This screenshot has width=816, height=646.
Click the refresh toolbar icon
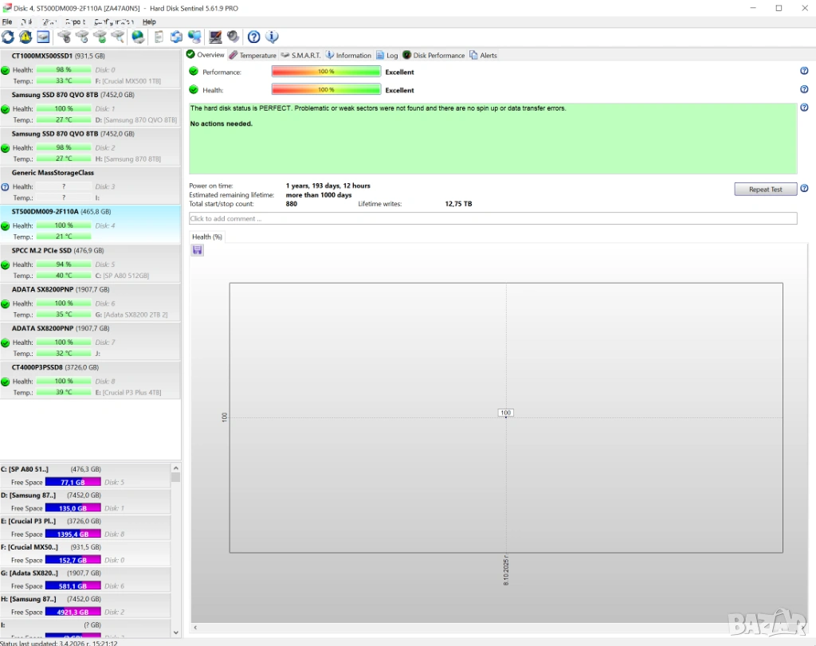(x=8, y=37)
